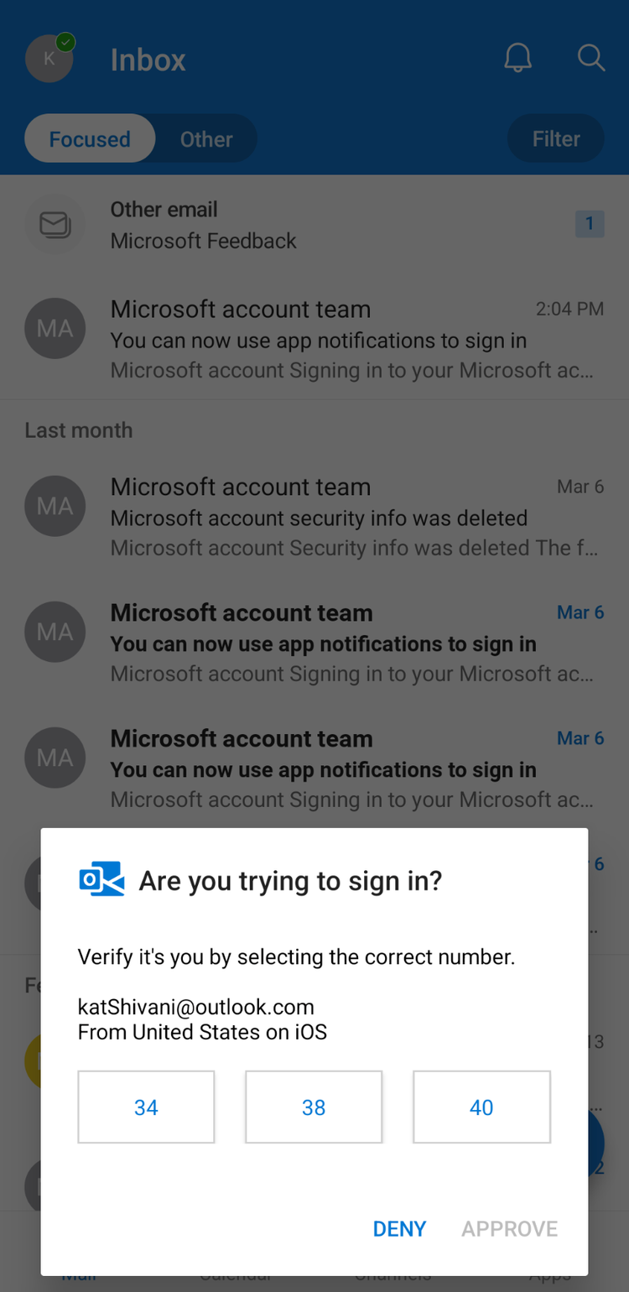Select the number 34 option
This screenshot has height=1292, width=629.
coord(145,1107)
